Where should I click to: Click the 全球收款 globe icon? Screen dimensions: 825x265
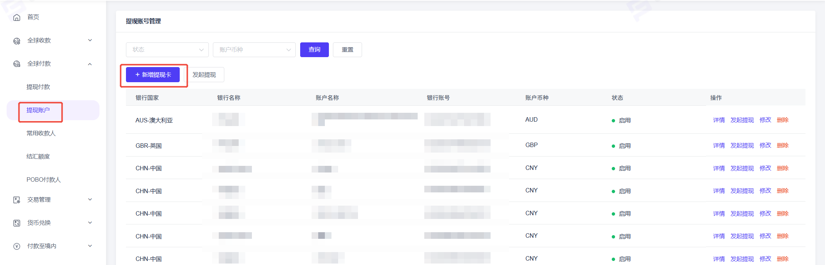click(x=17, y=41)
